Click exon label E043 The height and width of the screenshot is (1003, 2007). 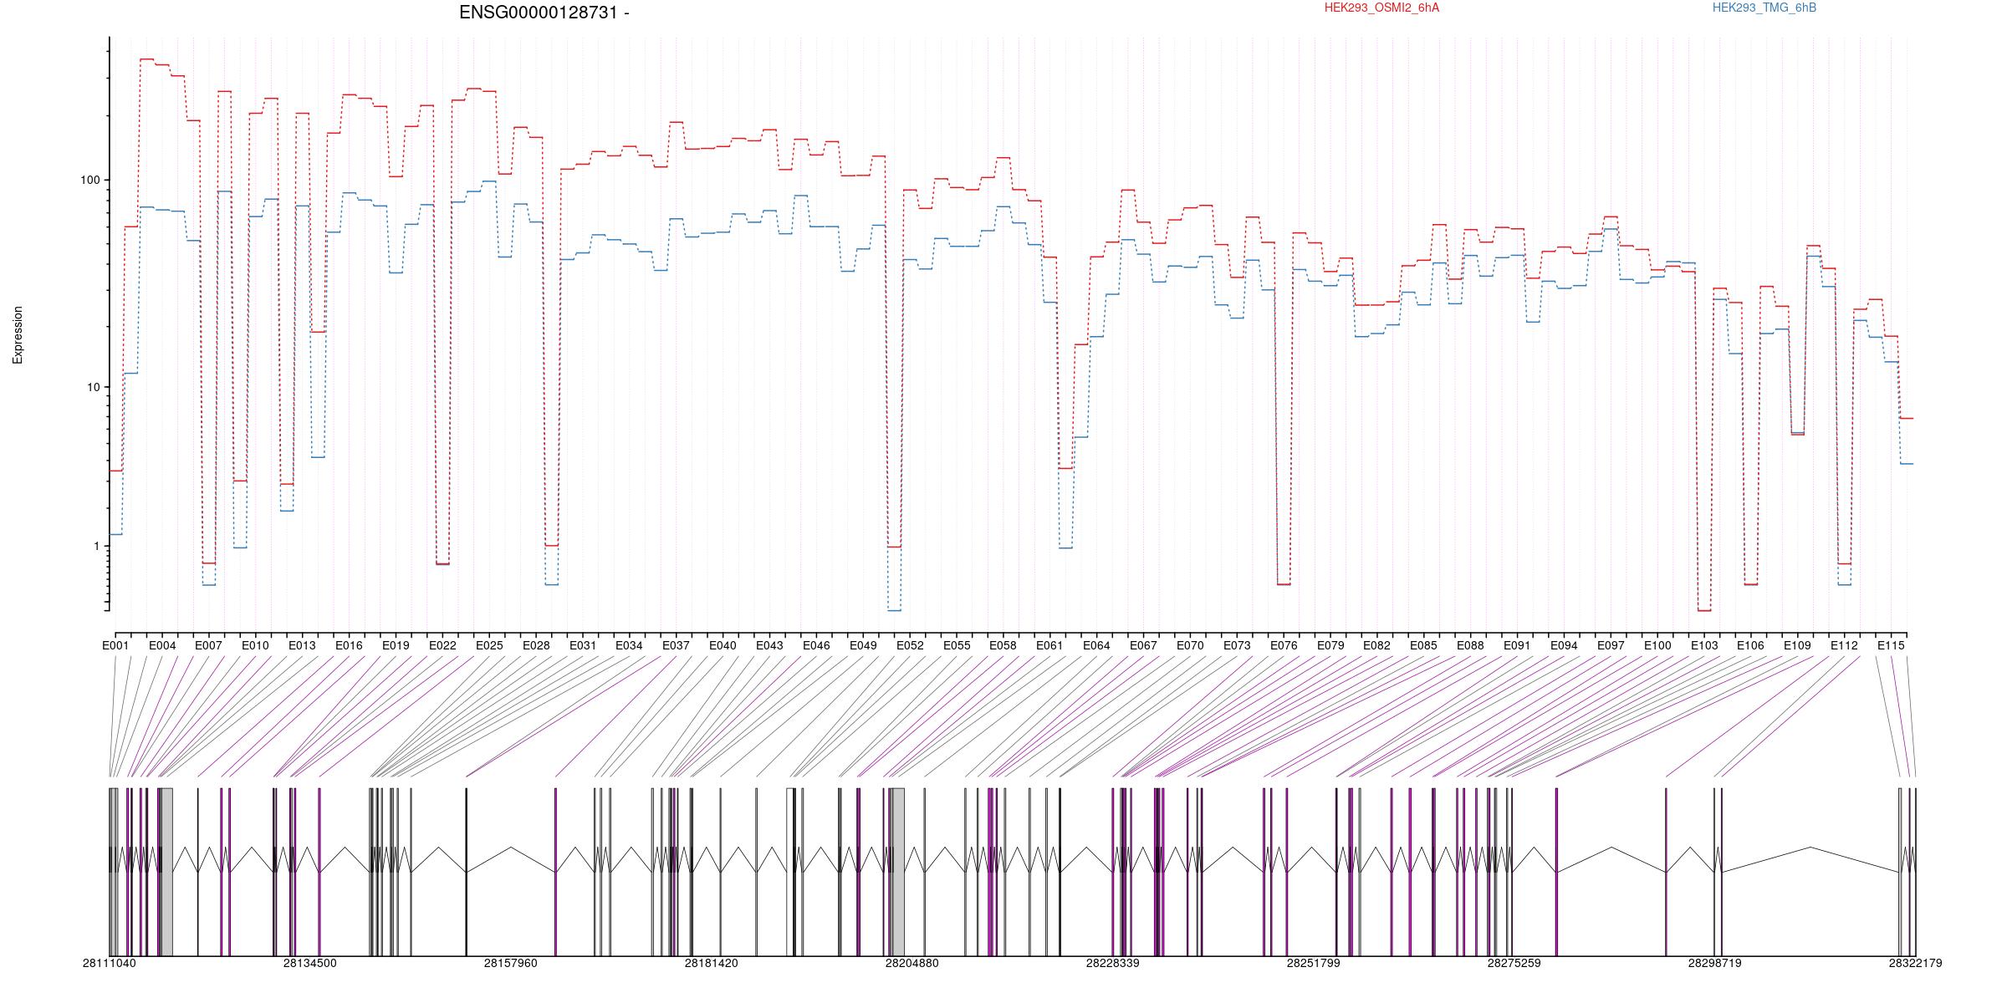pyautogui.click(x=769, y=645)
